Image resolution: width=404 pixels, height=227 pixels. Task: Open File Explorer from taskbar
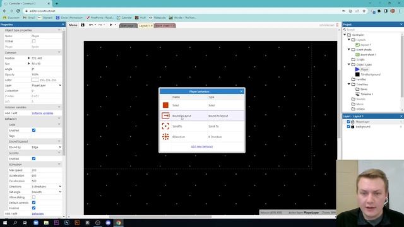pos(46,223)
